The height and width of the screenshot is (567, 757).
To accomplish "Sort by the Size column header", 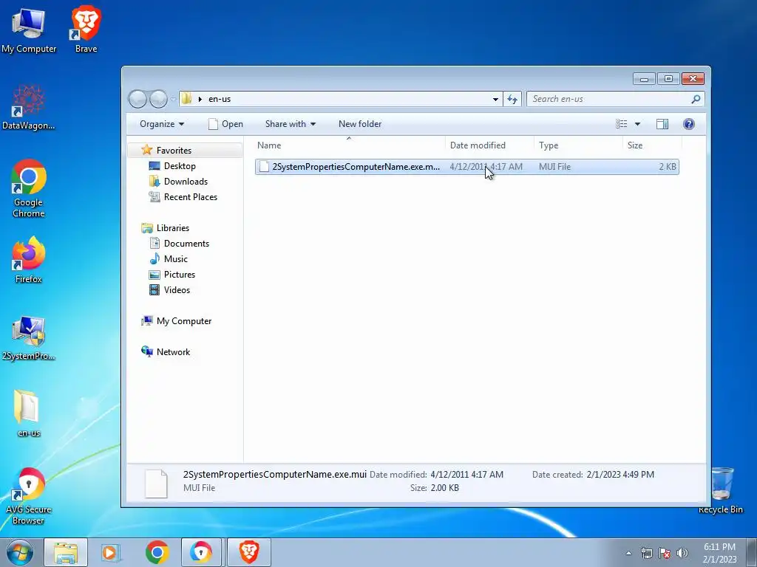I will 652,145.
